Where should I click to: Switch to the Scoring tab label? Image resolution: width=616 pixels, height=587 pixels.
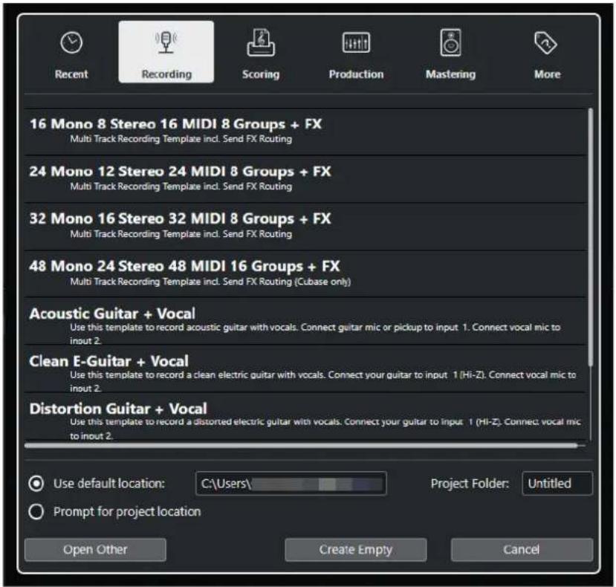point(261,74)
